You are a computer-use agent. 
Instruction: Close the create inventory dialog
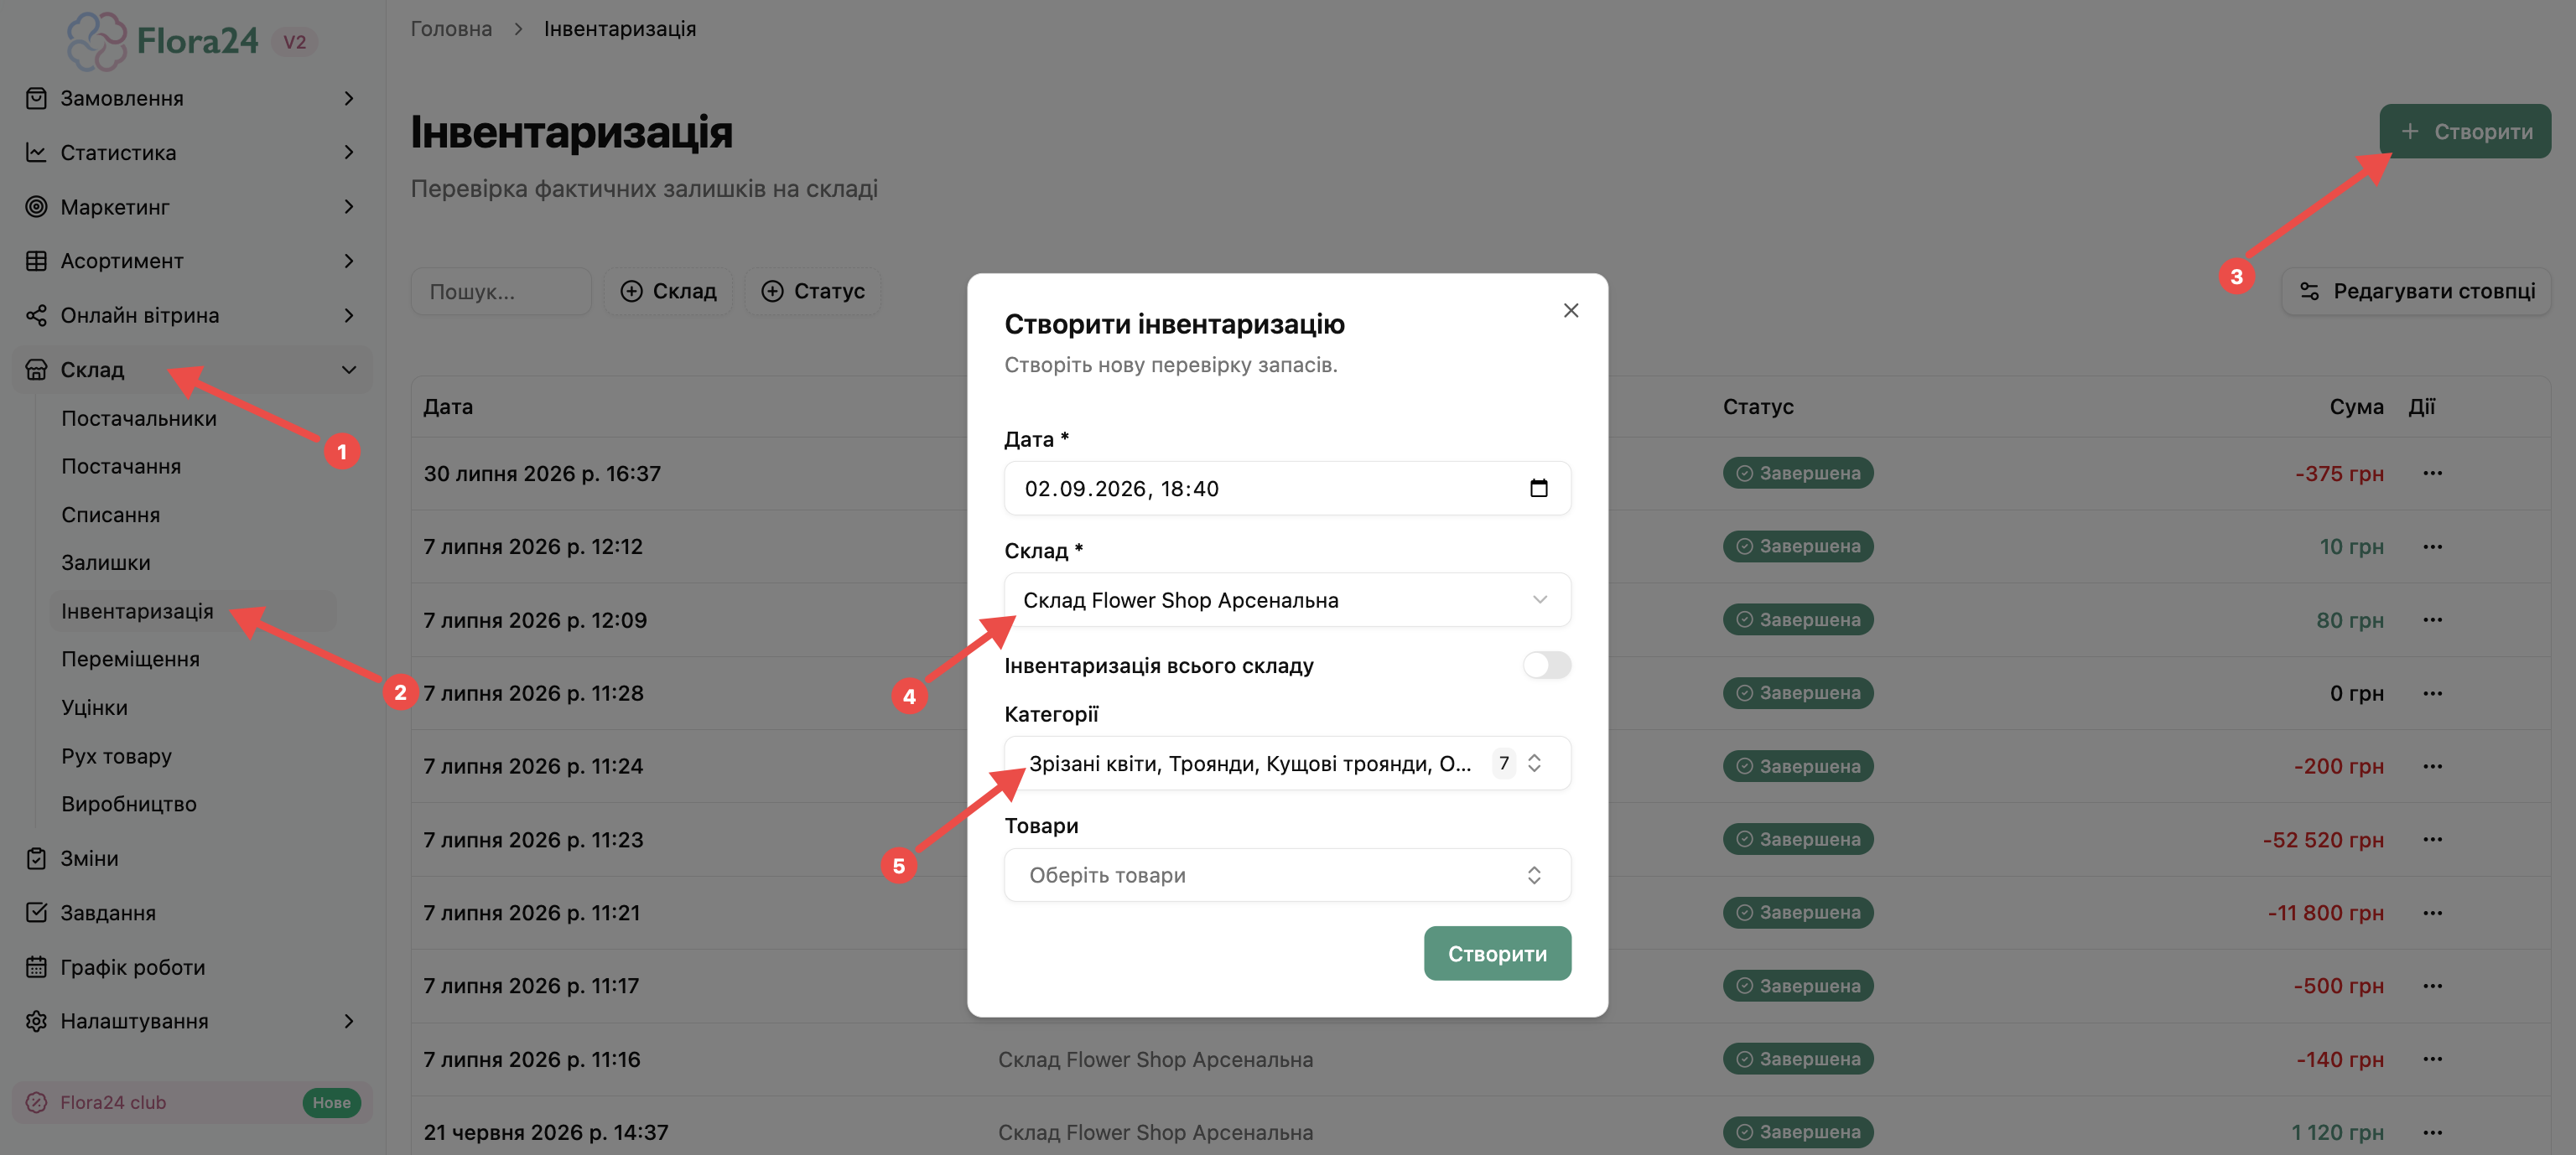[1570, 311]
